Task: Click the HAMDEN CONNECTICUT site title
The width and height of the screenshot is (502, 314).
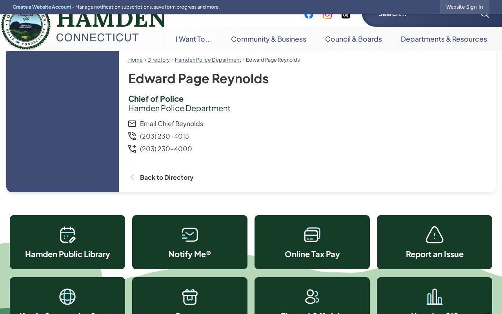Action: 111,28
